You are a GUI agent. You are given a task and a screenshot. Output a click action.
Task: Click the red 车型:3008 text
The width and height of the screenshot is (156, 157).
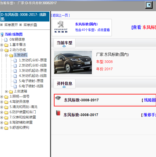(x=105, y=62)
